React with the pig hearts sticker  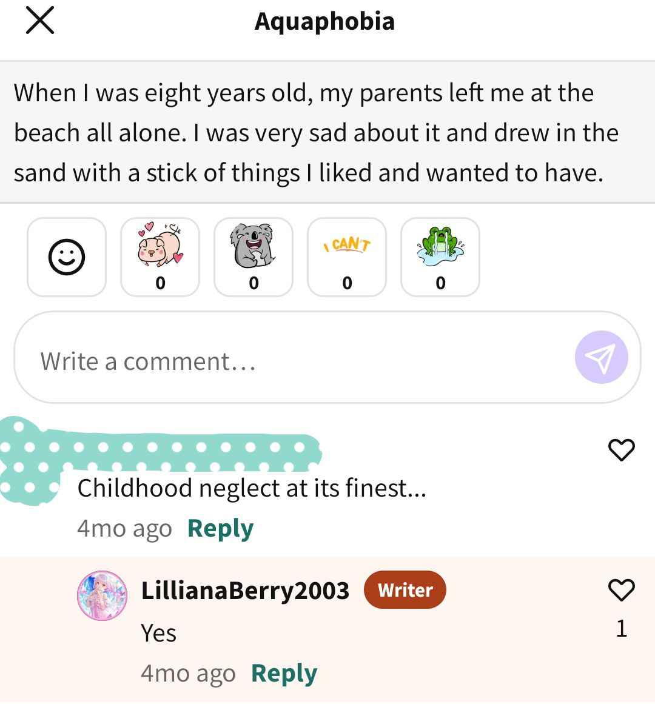(160, 257)
